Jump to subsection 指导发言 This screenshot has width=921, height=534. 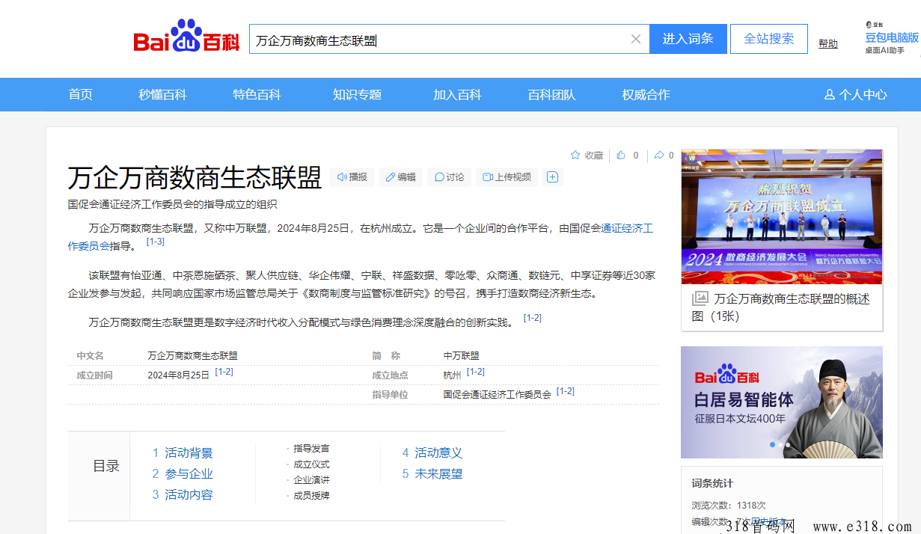(311, 449)
